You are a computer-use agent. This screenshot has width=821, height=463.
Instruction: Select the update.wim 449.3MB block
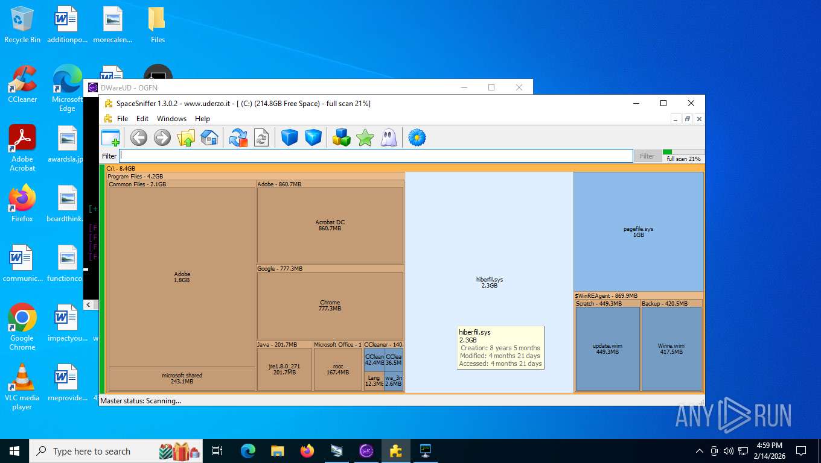pos(607,348)
